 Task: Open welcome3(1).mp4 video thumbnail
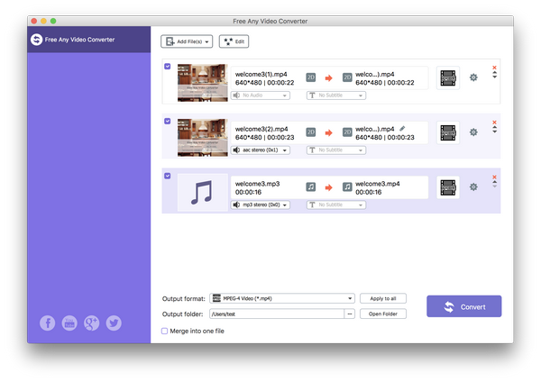click(203, 83)
